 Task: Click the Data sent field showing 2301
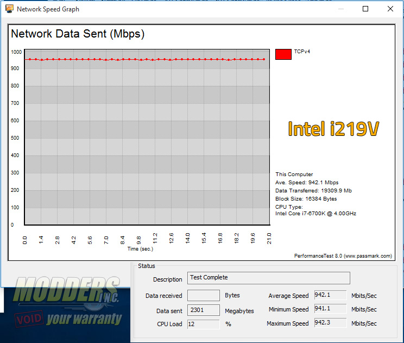click(204, 310)
